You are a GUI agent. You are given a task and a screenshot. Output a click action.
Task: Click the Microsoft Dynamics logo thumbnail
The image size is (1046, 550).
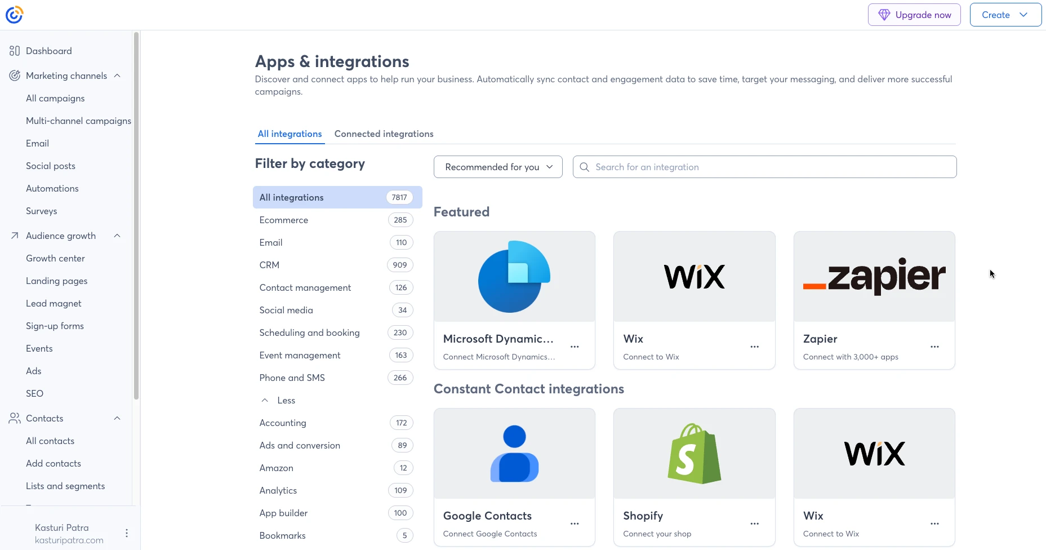click(514, 277)
